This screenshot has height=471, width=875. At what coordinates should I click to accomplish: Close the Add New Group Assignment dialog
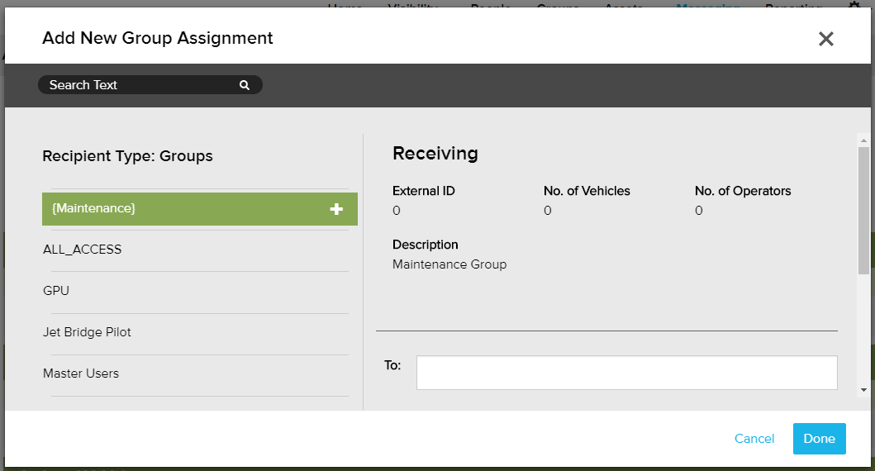[x=825, y=39]
